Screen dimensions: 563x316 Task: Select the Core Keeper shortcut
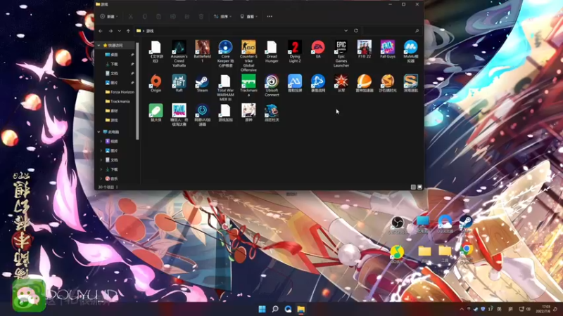coord(225,54)
